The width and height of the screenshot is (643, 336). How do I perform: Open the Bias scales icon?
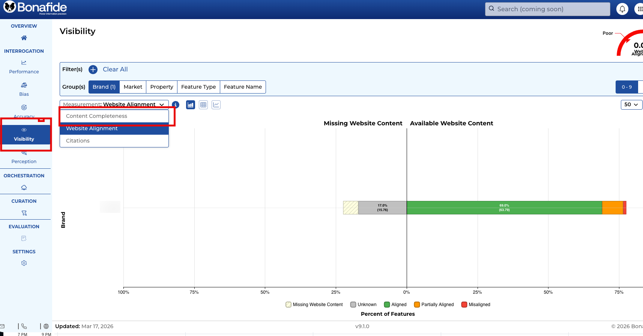[24, 85]
